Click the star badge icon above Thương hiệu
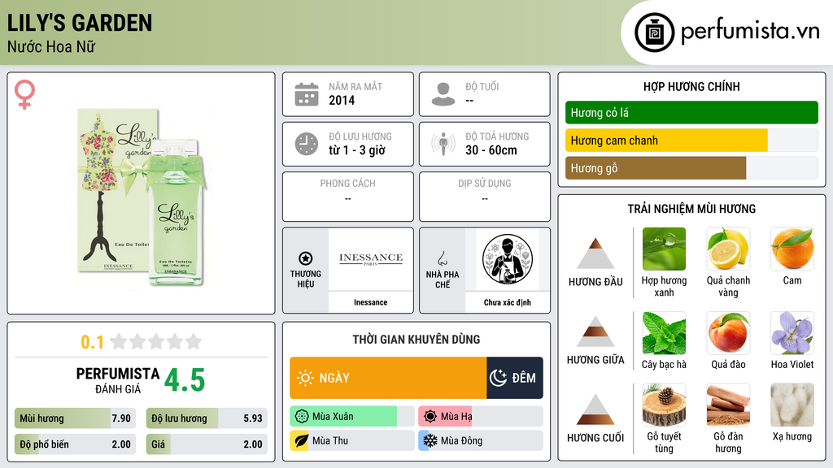The height and width of the screenshot is (468, 833). pyautogui.click(x=306, y=258)
